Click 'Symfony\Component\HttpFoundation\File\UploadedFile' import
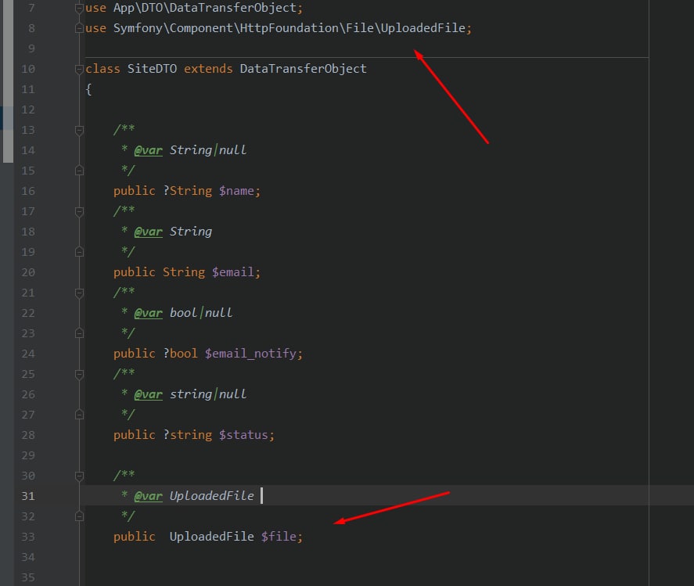The width and height of the screenshot is (694, 586). point(289,28)
